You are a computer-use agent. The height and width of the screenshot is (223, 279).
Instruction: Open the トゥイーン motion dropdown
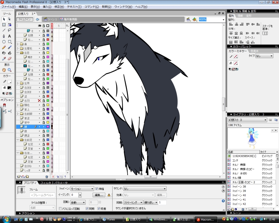pos(82,189)
